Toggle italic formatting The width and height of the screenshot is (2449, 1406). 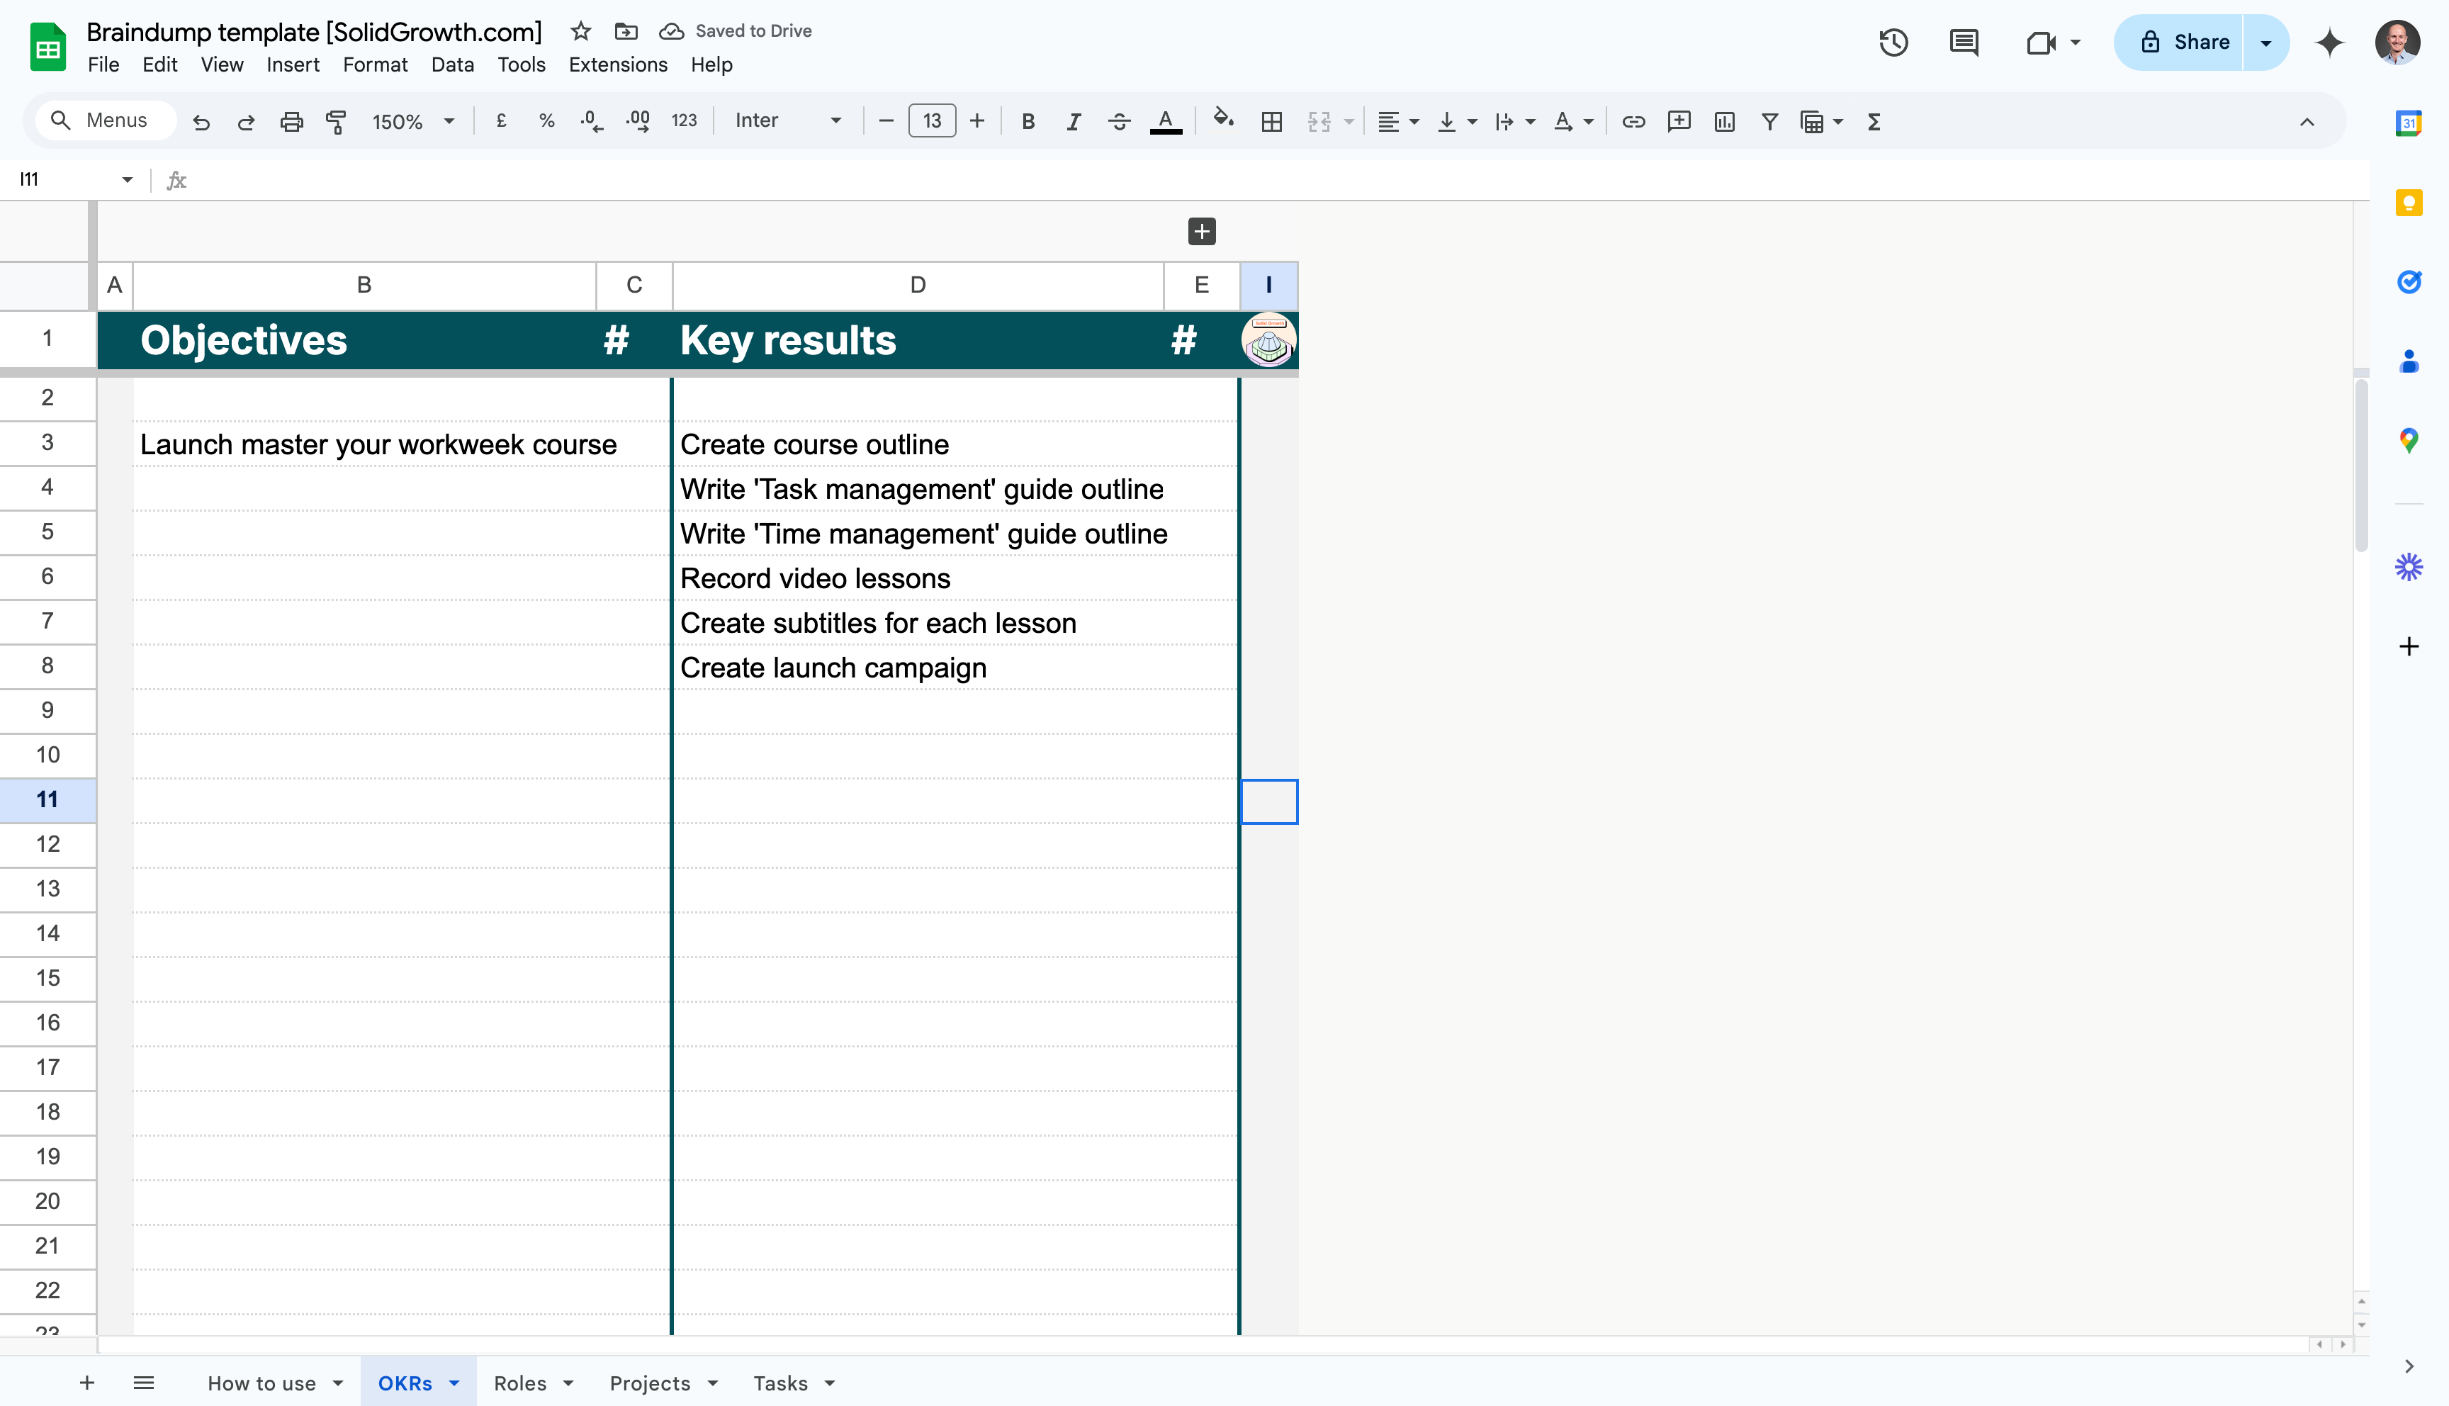[x=1074, y=122]
